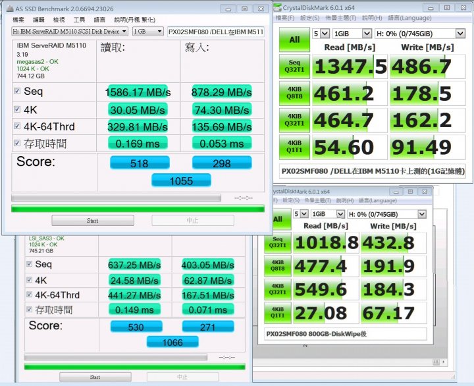Open 檔案(F) menu in top CrystalDiskMark
The image size is (474, 386).
pos(285,18)
